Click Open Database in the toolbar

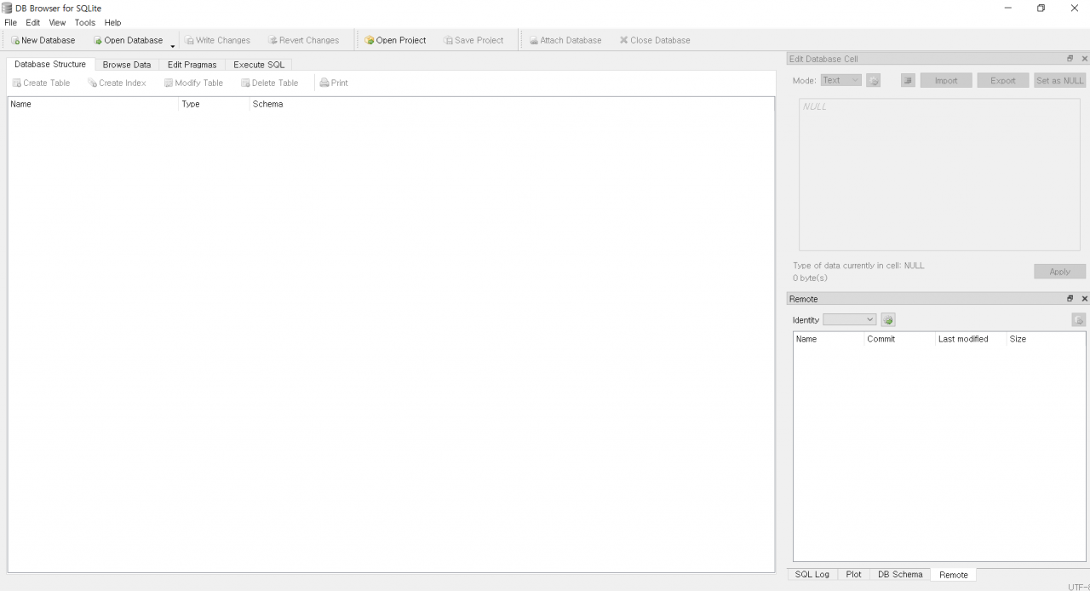tap(128, 41)
